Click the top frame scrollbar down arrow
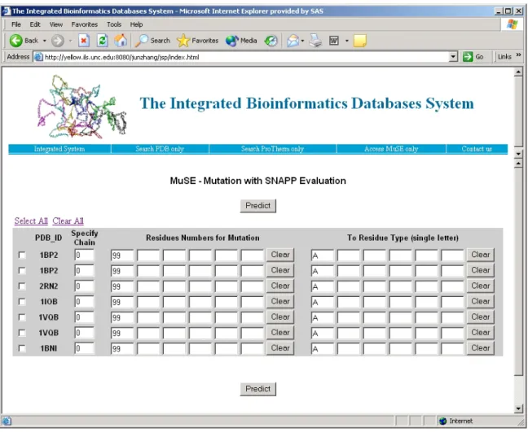Viewport: 528px width, 432px height. 518,155
